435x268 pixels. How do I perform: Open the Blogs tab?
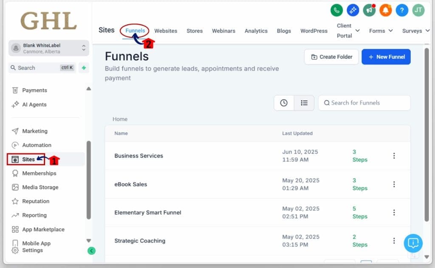click(x=284, y=31)
